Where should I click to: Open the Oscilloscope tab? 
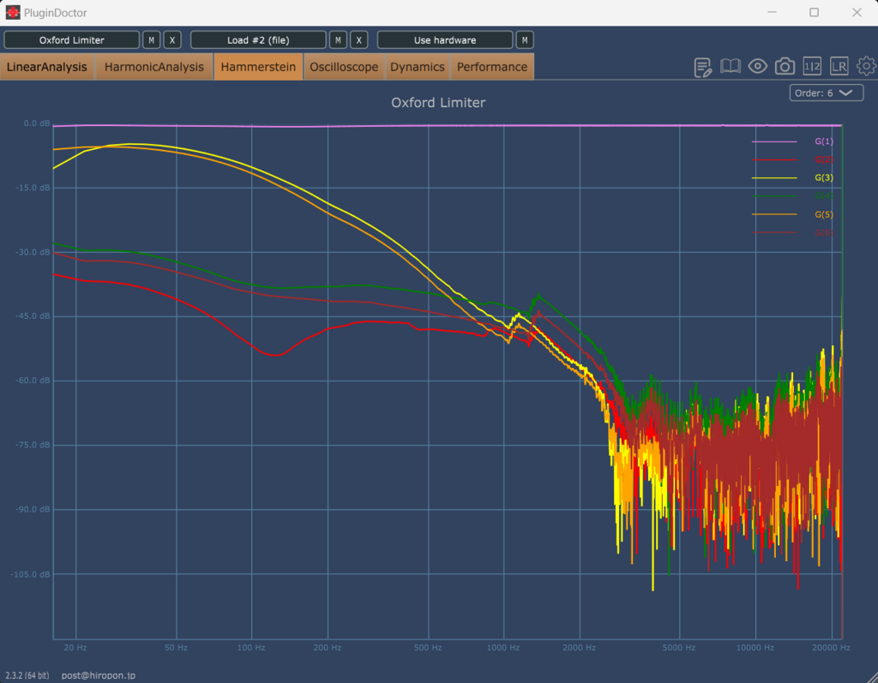tap(344, 67)
